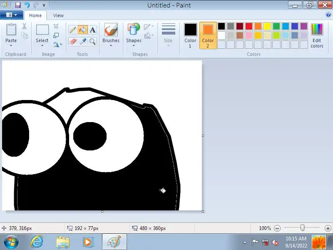The width and height of the screenshot is (333, 250).
Task: Open the shape Fill dropdown
Action: click(149, 35)
